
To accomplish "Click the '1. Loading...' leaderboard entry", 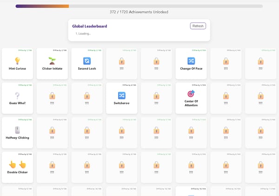I will (83, 33).
